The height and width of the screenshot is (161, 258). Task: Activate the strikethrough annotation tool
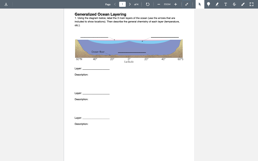234,4
